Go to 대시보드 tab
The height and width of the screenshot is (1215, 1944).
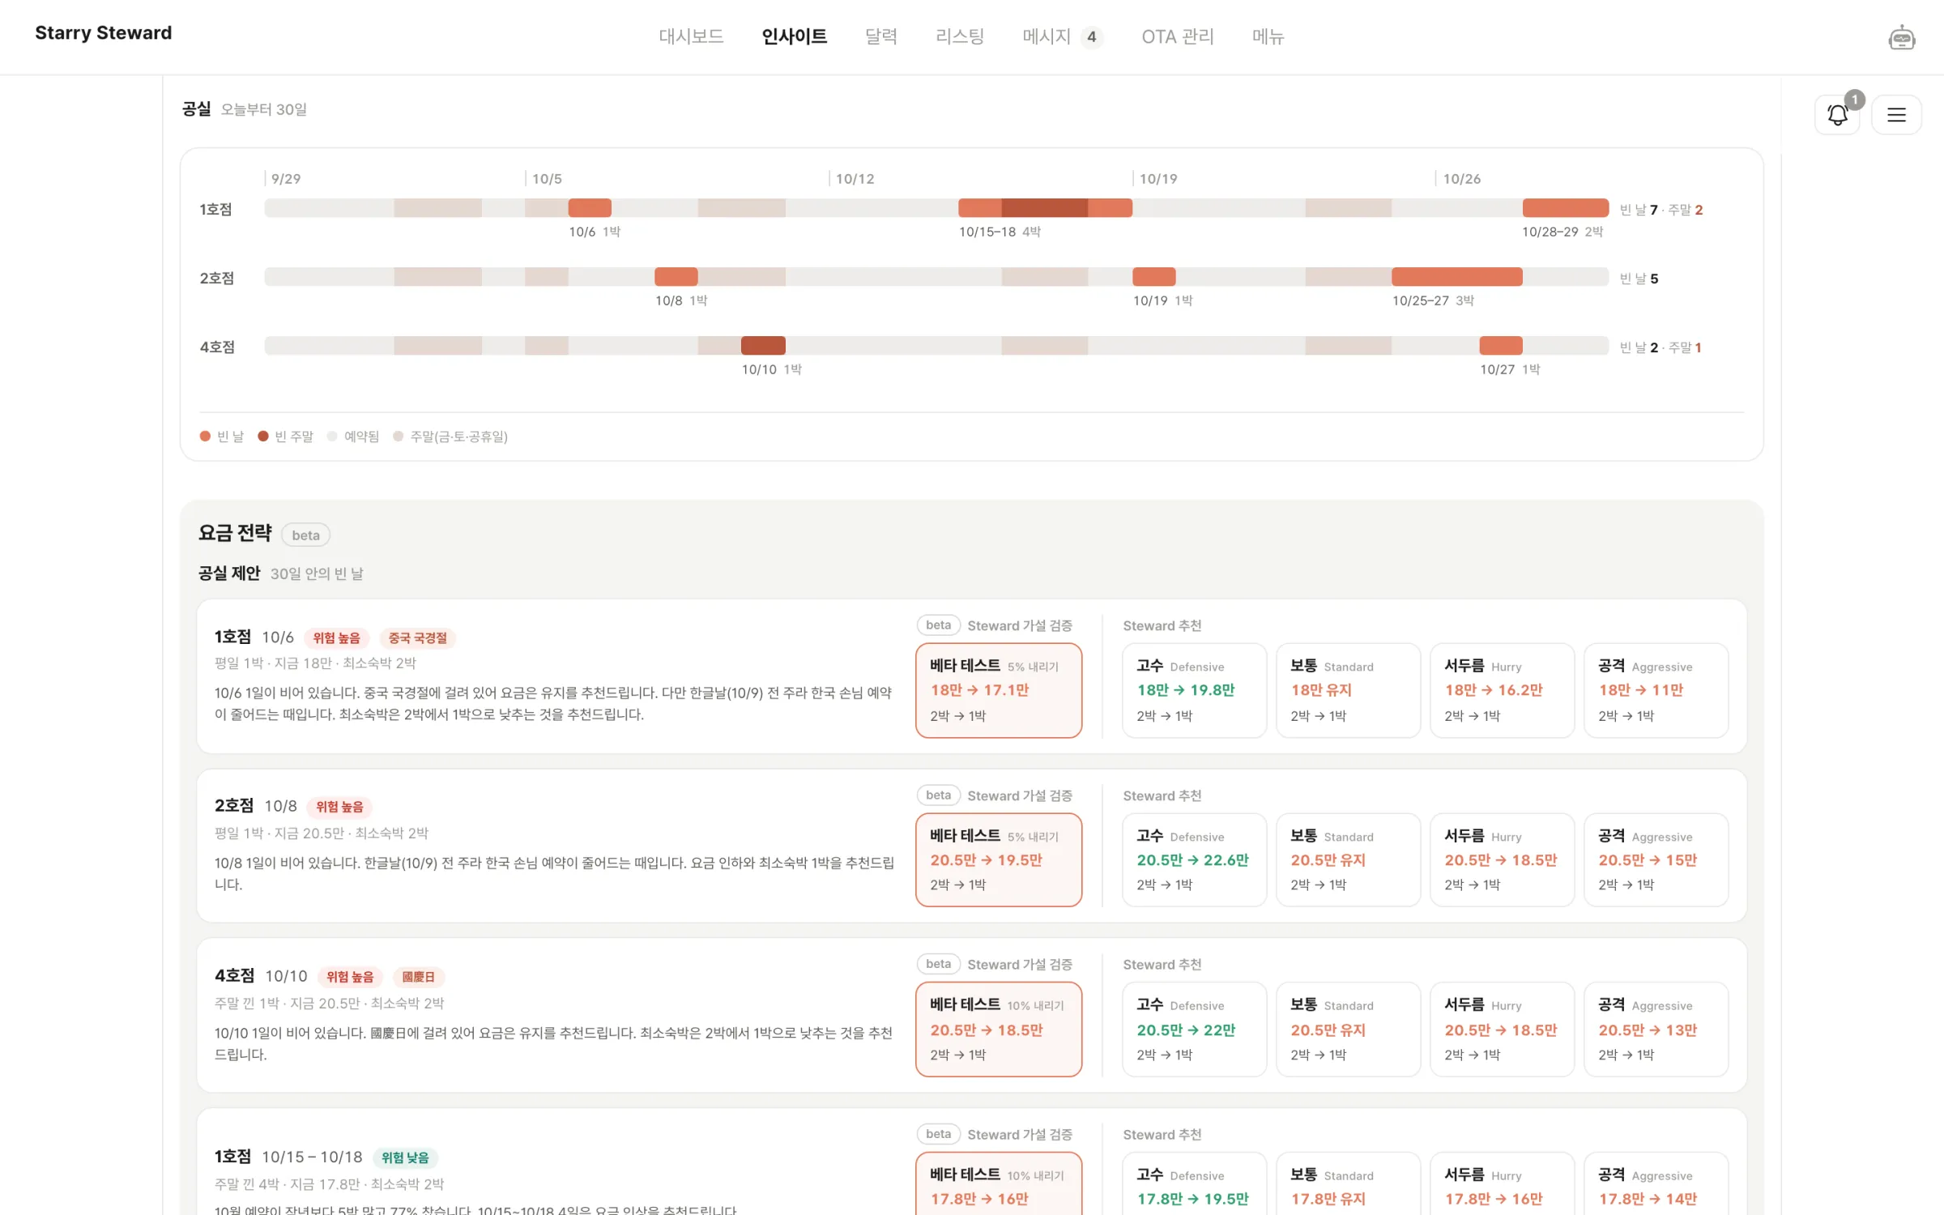[x=691, y=36]
